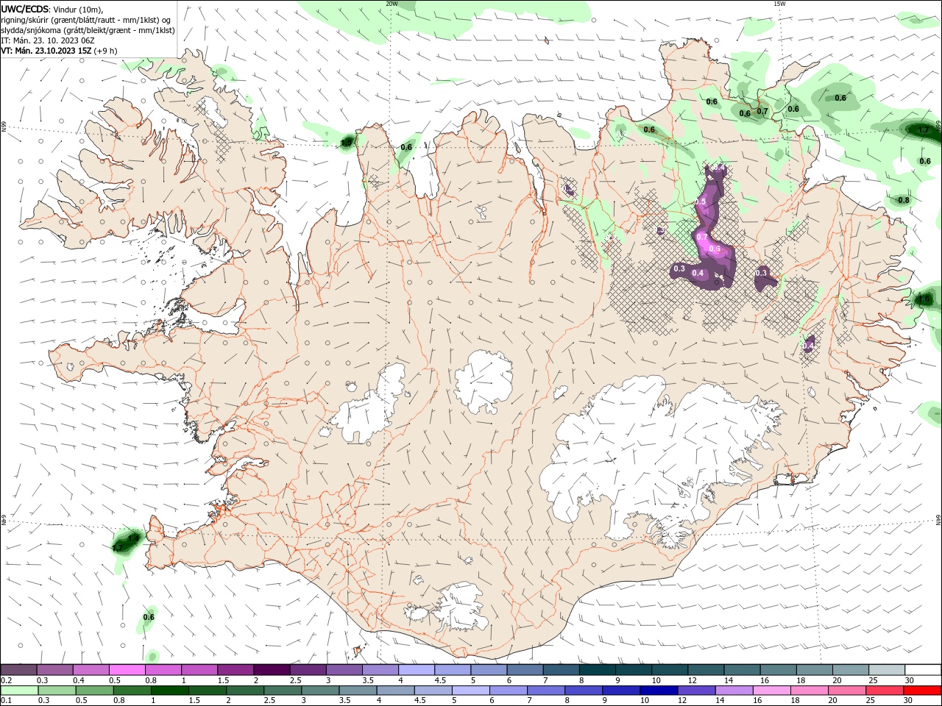Screen dimensions: 942x706
Task: Click medium green swatch labeled 0.5 in lower legend
Action: [x=95, y=691]
